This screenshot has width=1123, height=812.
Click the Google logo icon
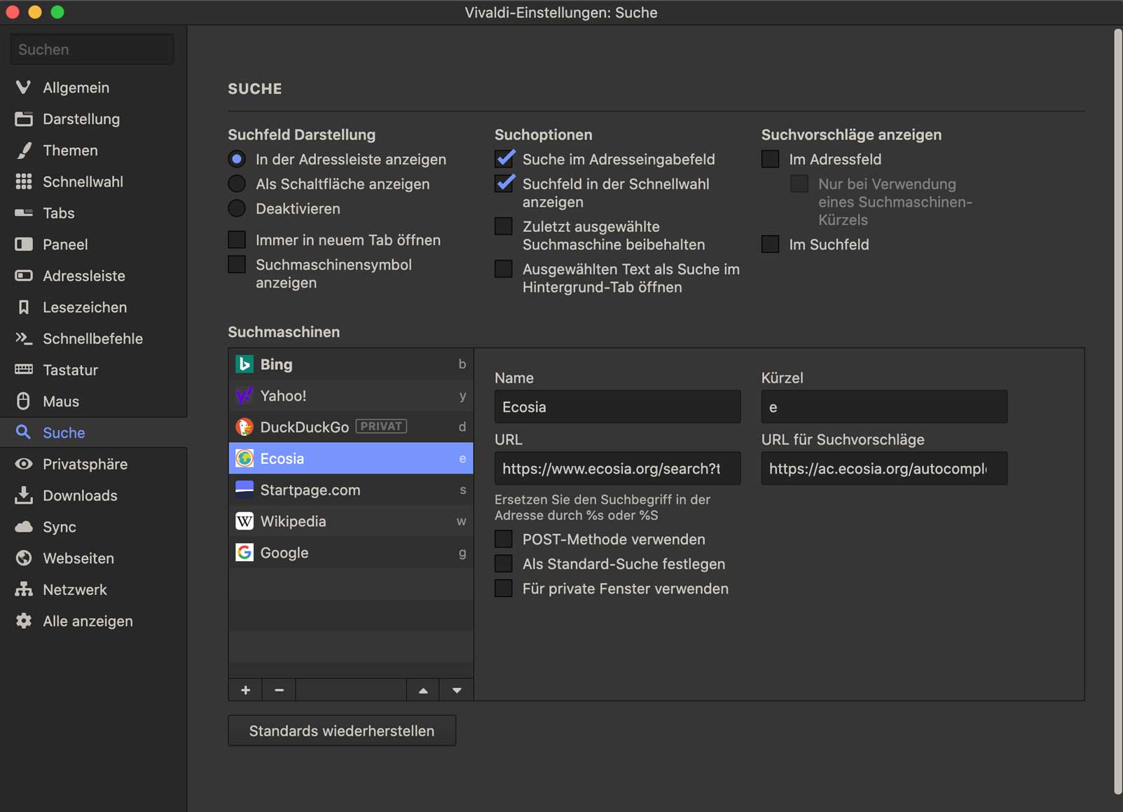tap(244, 553)
